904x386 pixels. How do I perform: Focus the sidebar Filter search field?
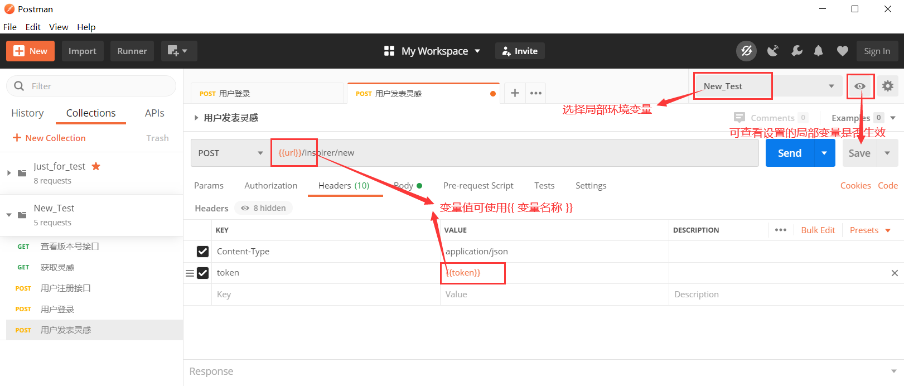click(x=91, y=86)
